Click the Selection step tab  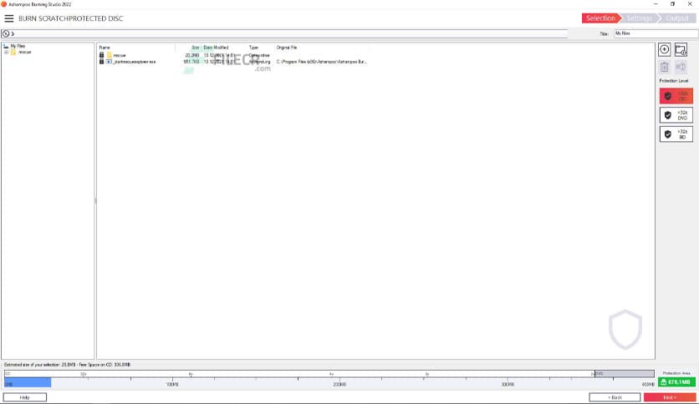pyautogui.click(x=600, y=18)
